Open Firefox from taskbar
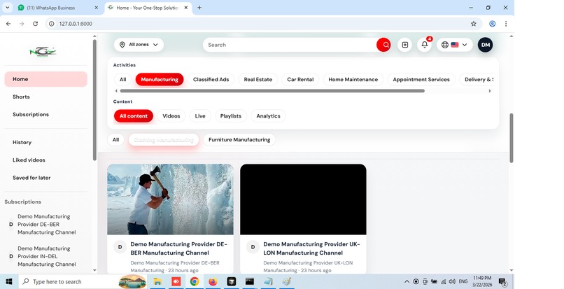 click(213, 281)
